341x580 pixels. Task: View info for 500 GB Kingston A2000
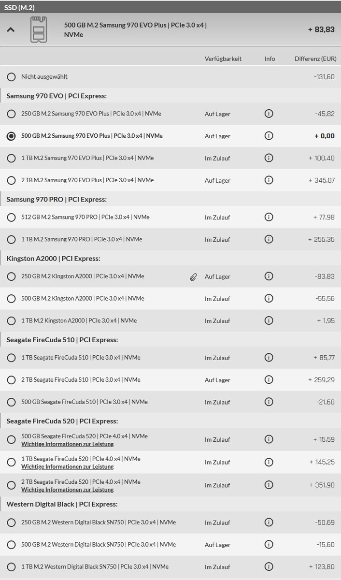269,299
